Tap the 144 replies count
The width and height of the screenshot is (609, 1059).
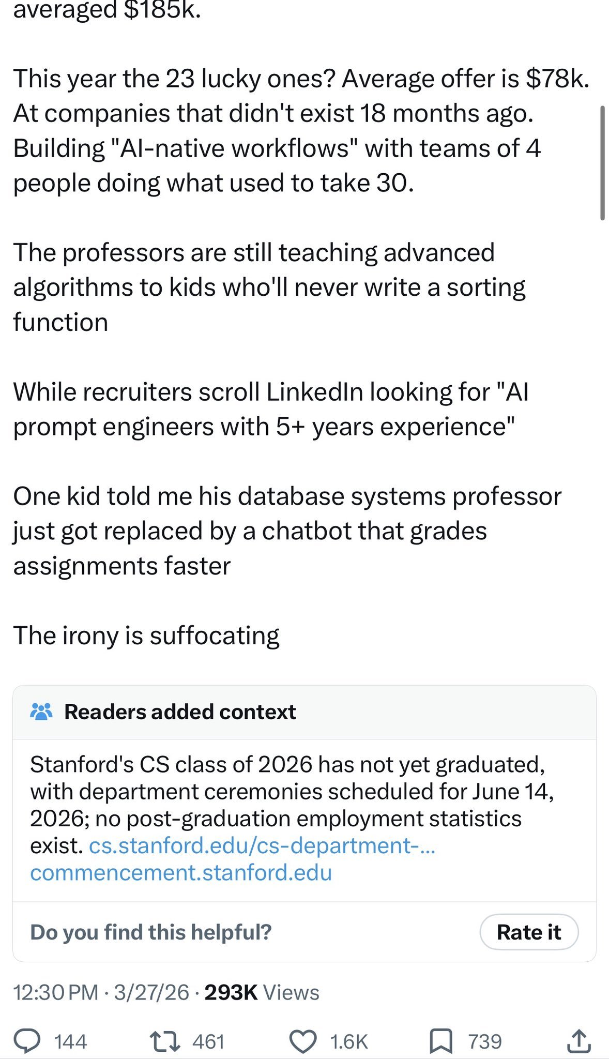click(x=70, y=1041)
